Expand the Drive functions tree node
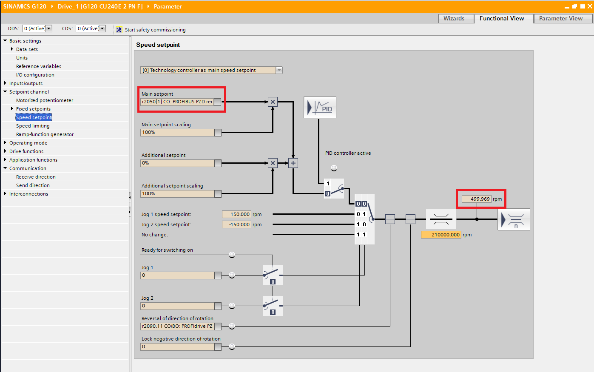 point(5,151)
